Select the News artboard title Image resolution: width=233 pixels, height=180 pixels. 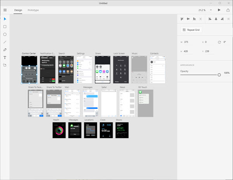(122, 87)
